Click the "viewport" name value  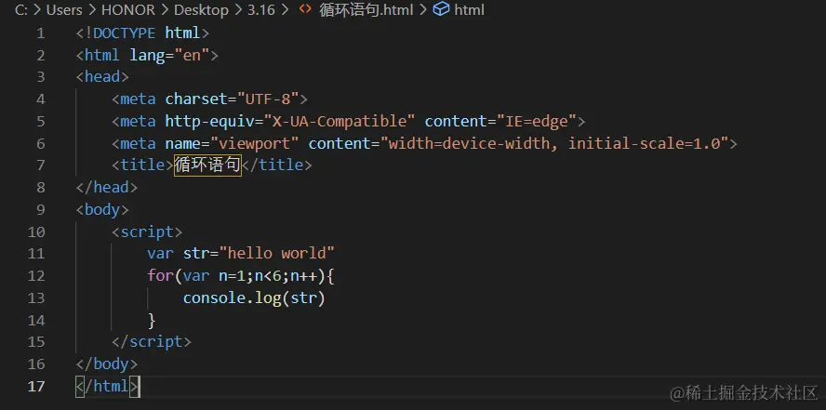pos(255,143)
